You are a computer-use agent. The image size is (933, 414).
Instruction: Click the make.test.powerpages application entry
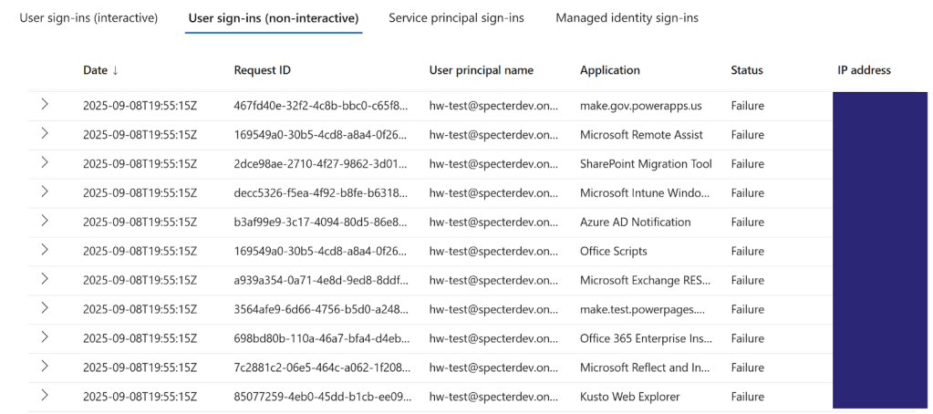click(642, 310)
